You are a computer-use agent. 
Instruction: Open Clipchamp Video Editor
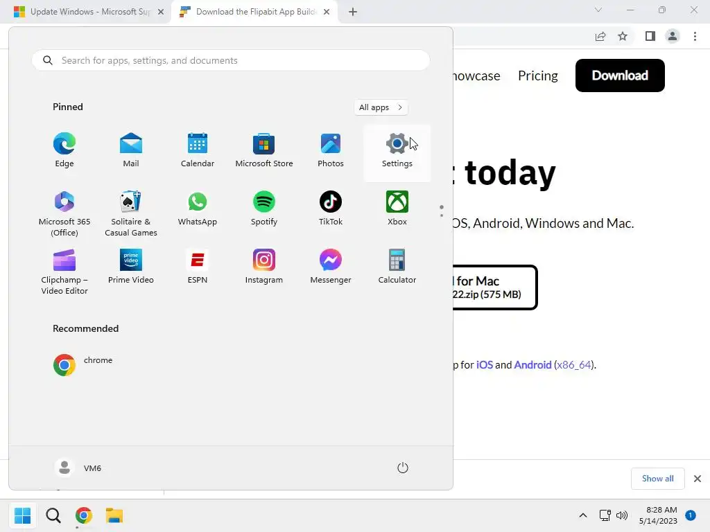64,272
